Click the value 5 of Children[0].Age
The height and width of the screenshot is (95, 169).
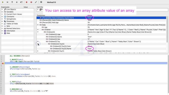[x=88, y=34]
